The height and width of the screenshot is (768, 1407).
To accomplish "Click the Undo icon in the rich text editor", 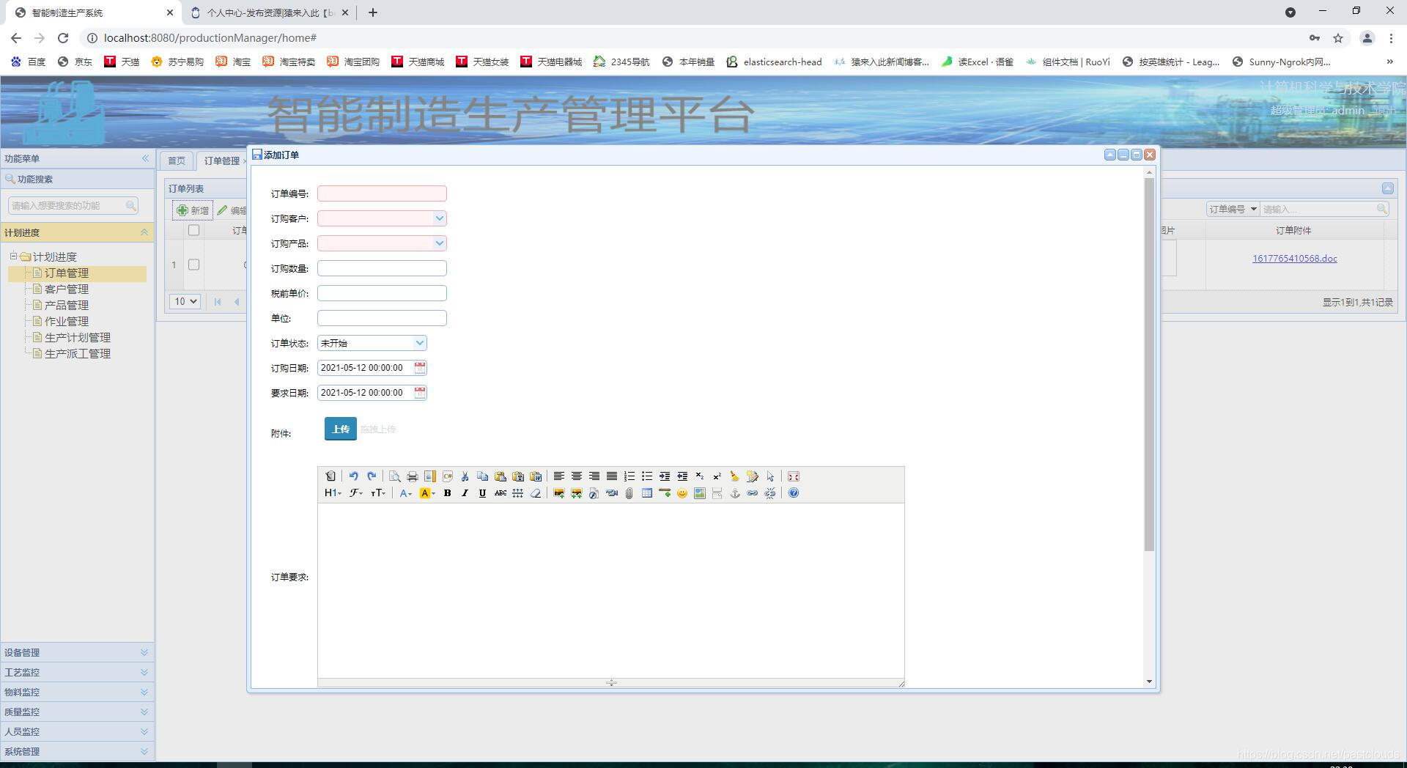I will pos(354,476).
